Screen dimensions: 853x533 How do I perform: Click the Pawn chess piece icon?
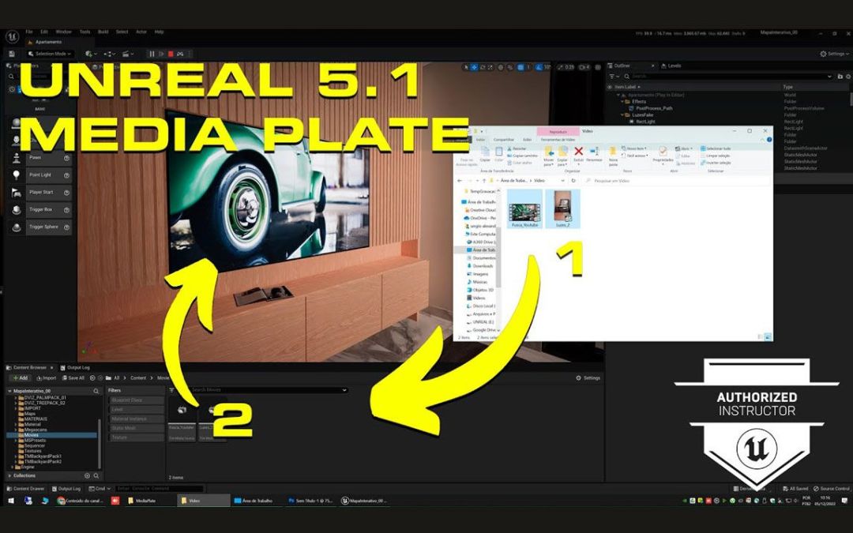17,158
